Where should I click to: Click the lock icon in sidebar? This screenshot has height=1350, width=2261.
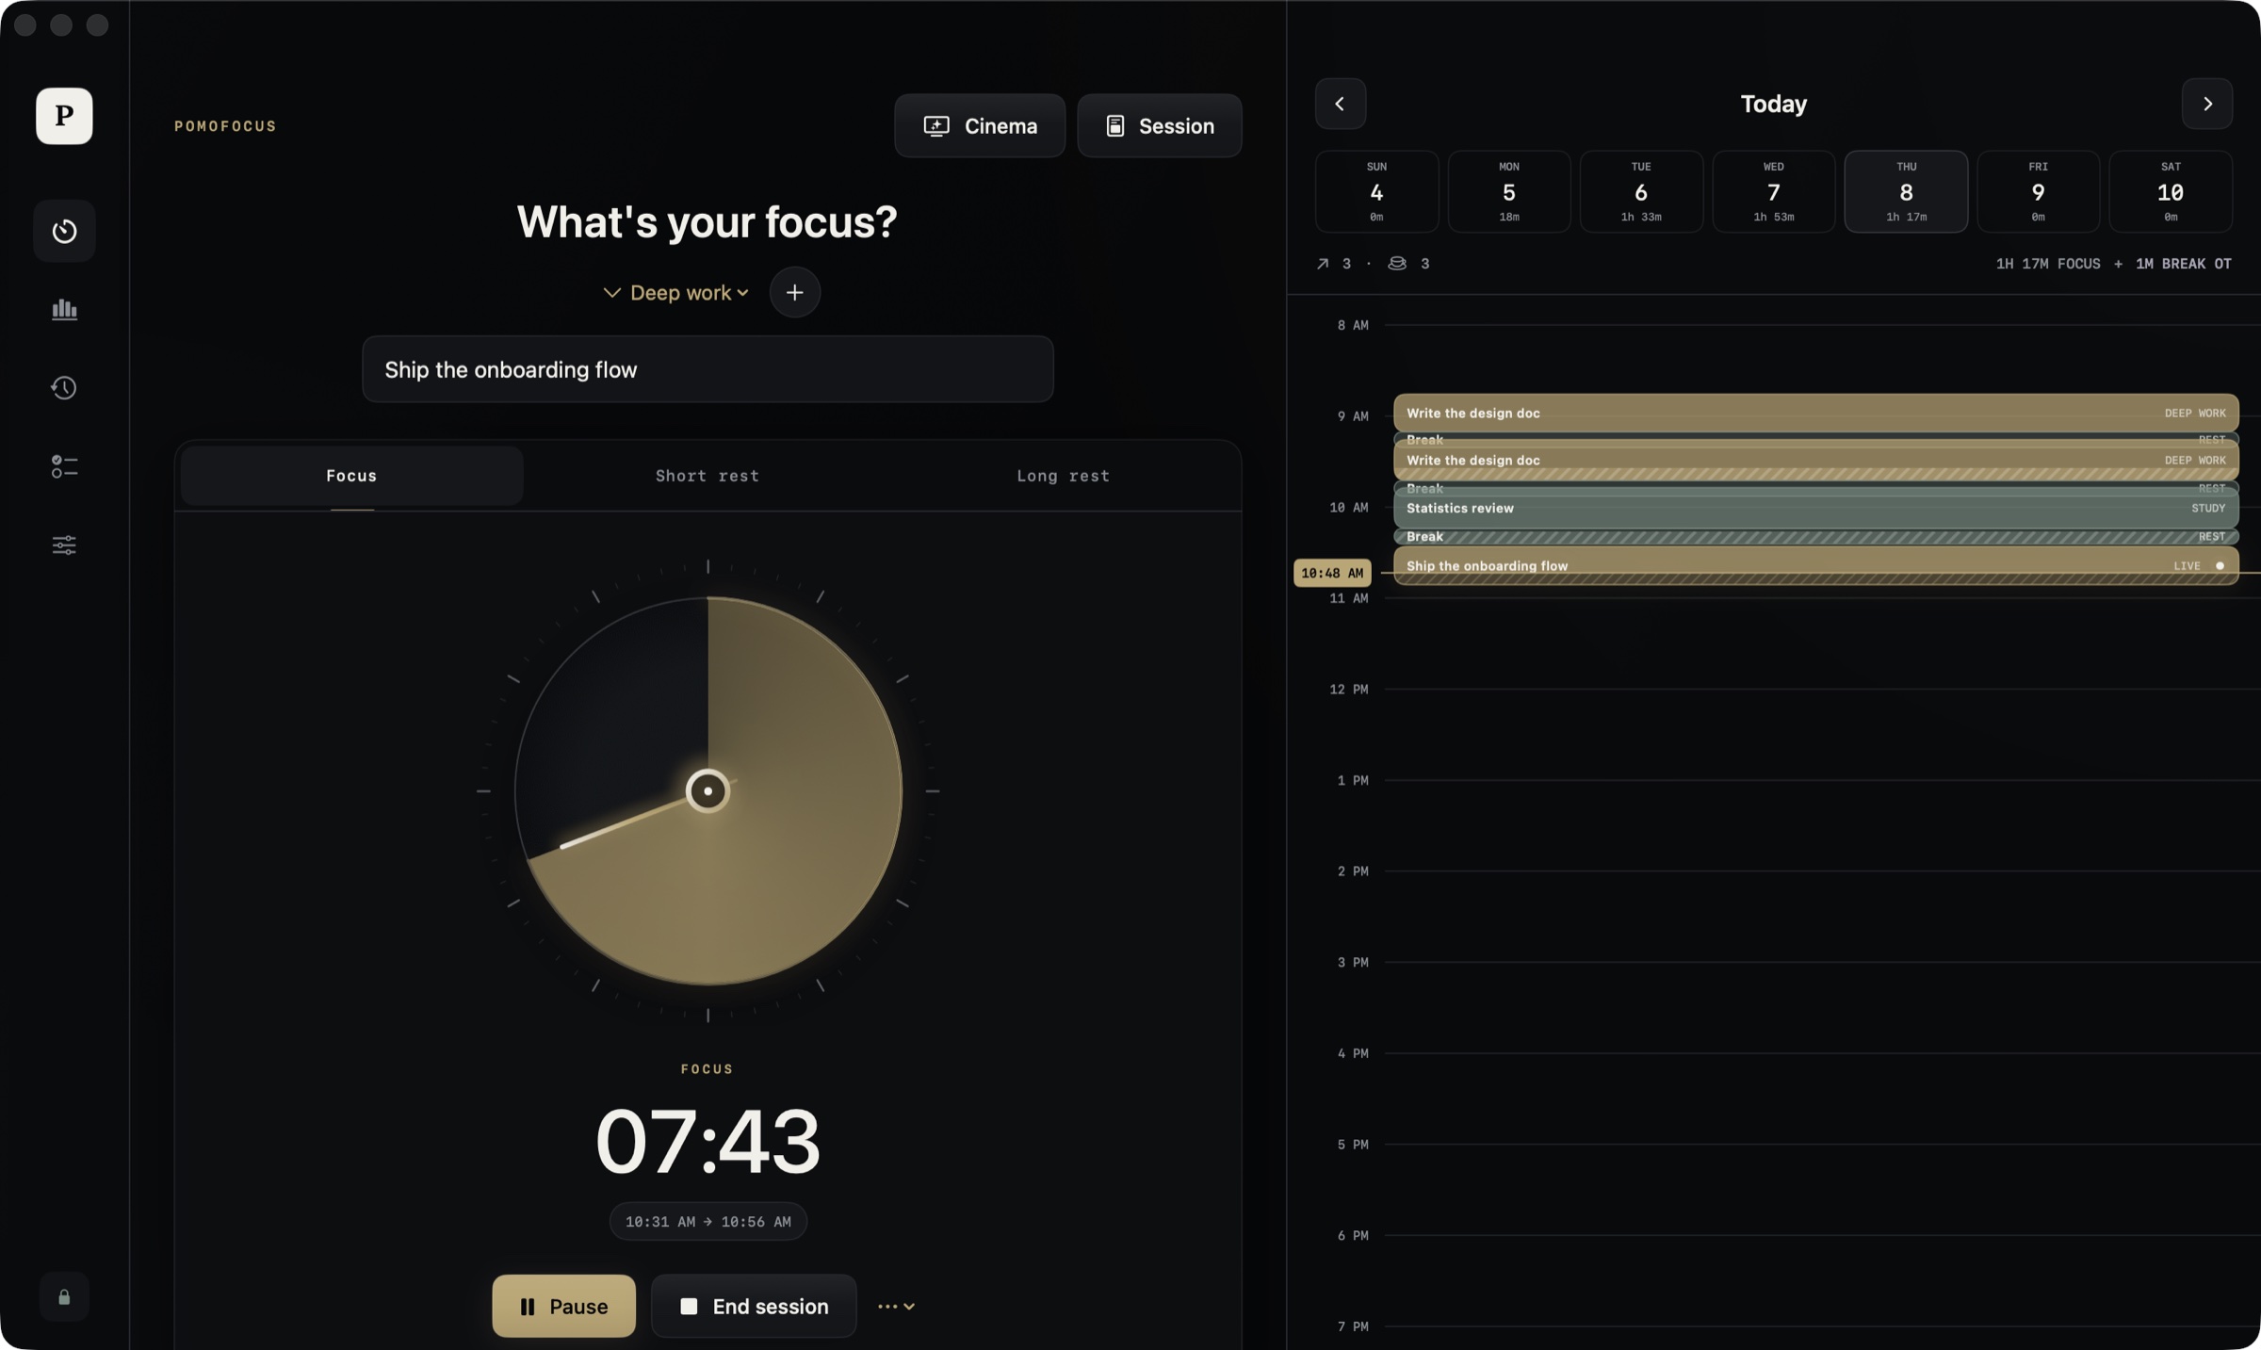pyautogui.click(x=64, y=1297)
